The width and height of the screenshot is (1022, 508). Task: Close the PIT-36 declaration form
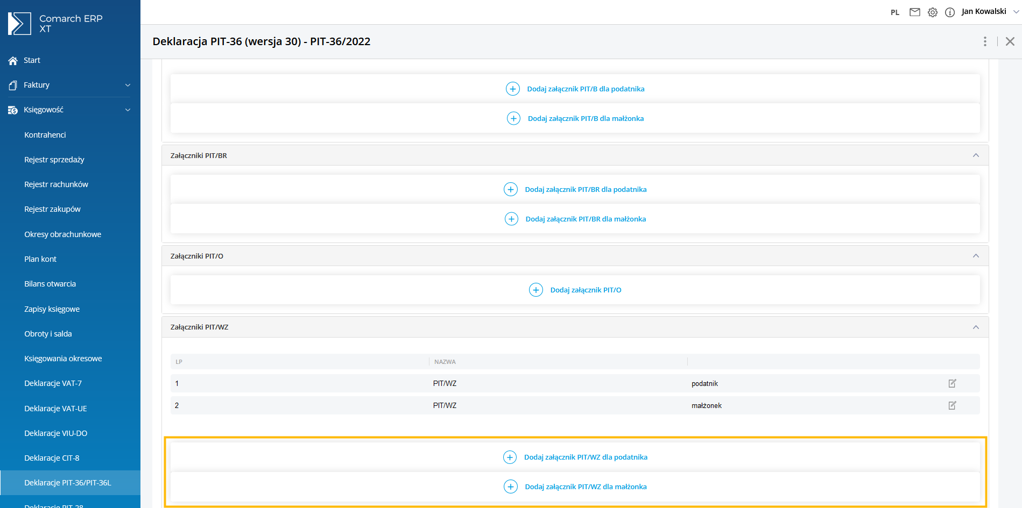(x=1010, y=41)
